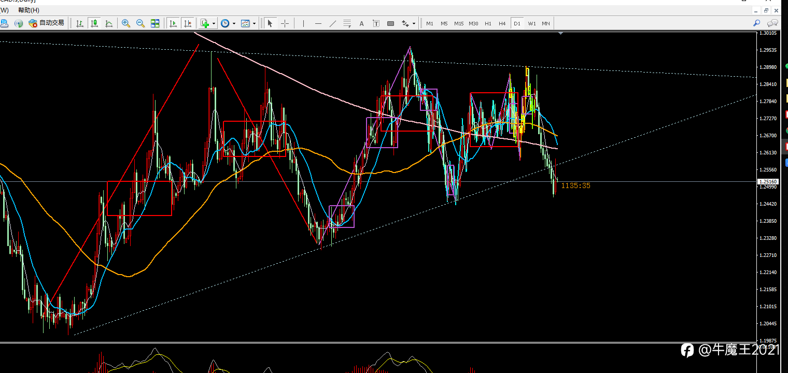Screen dimensions: 788x373
Task: Click the 自动交易 auto trading button
Action: 47,23
